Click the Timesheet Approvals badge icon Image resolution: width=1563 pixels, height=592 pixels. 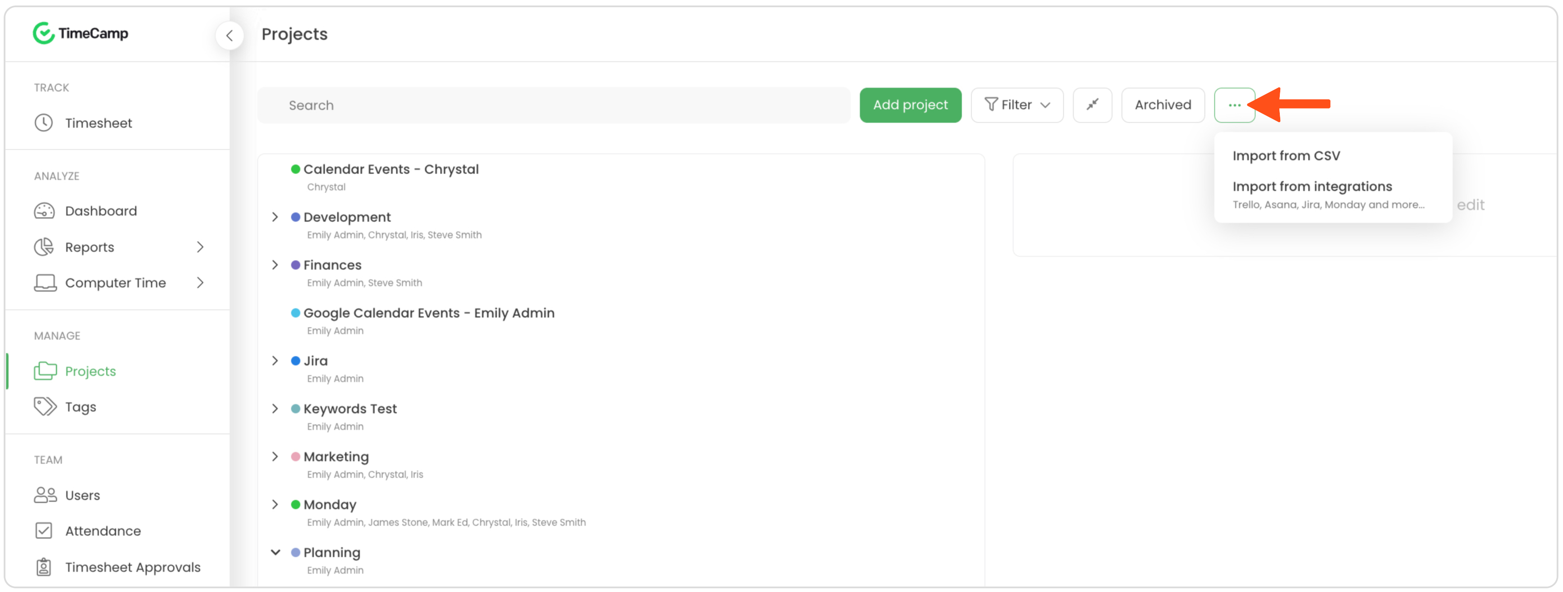pos(44,567)
